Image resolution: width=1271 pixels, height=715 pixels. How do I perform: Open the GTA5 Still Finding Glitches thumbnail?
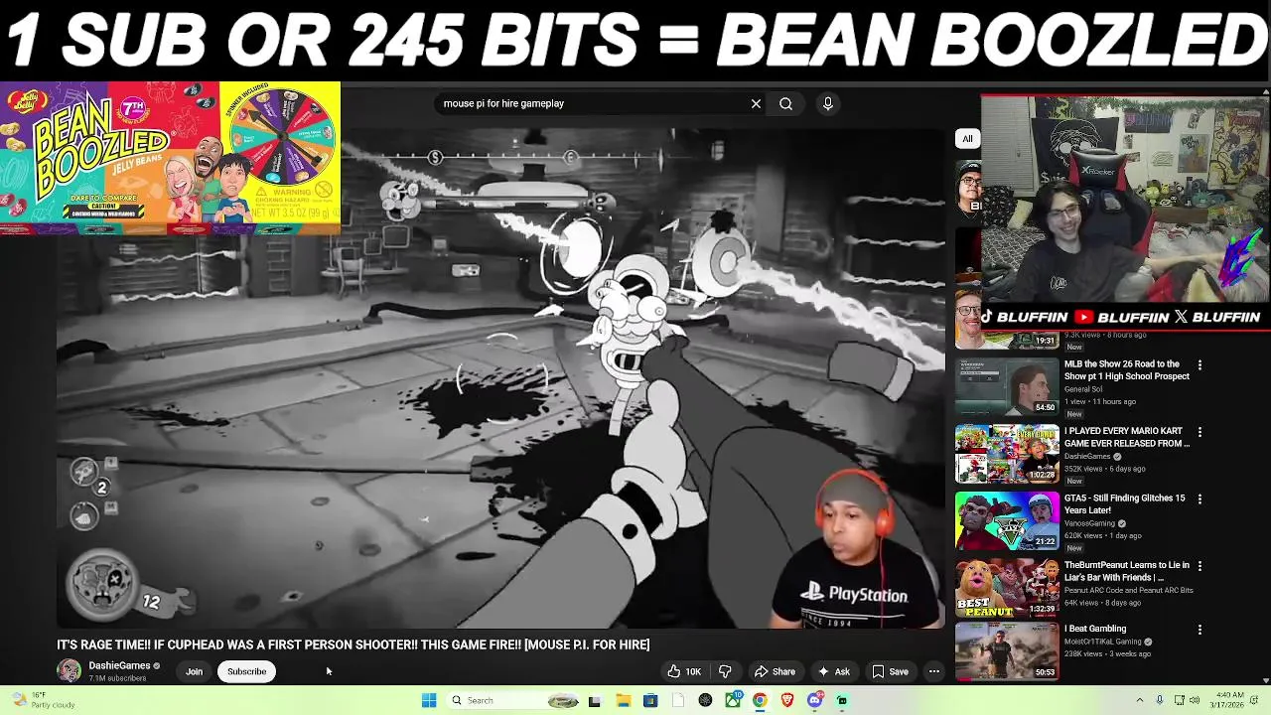pos(1007,520)
